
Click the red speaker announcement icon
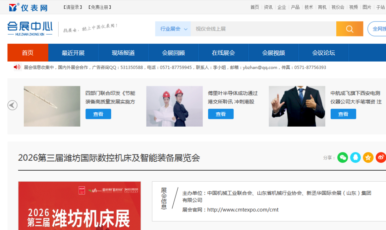coord(17,67)
